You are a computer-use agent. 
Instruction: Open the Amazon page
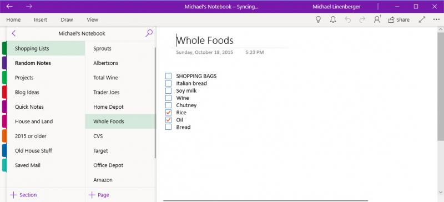[120, 180]
